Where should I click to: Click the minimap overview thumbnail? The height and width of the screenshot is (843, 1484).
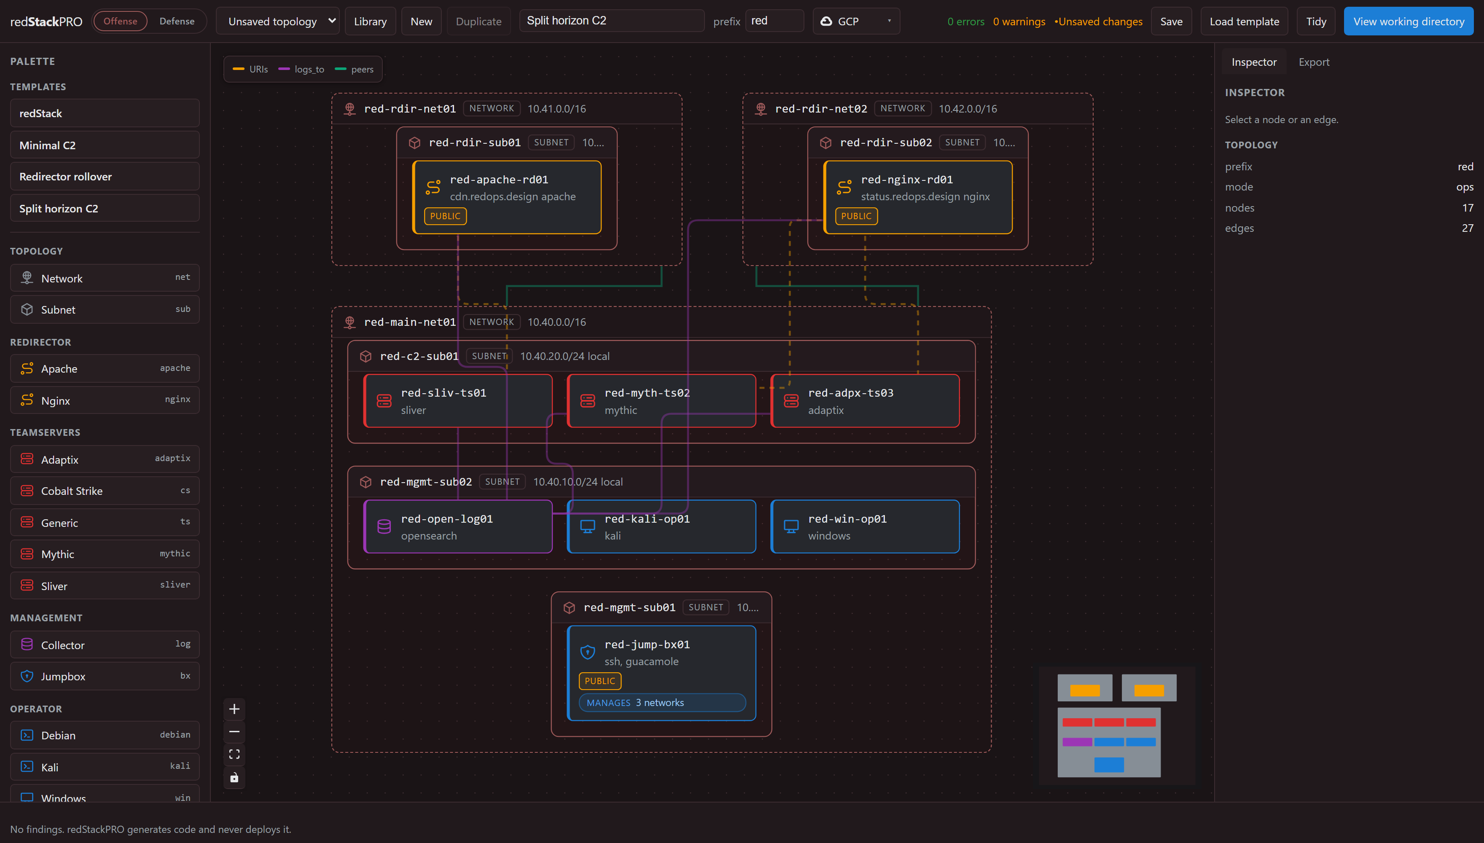pyautogui.click(x=1116, y=725)
